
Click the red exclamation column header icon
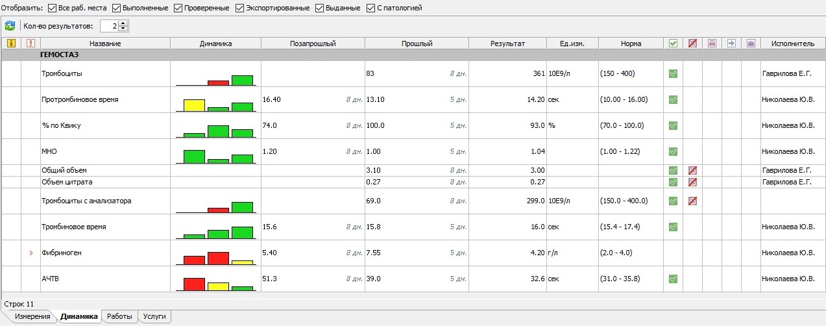pyautogui.click(x=30, y=44)
